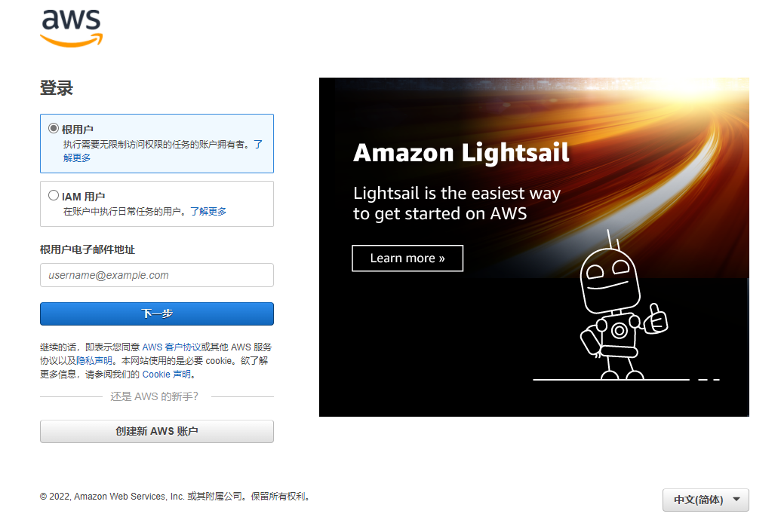This screenshot has width=781, height=529.
Task: Click the Lightsail easiest way tagline text
Action: pyautogui.click(x=457, y=203)
